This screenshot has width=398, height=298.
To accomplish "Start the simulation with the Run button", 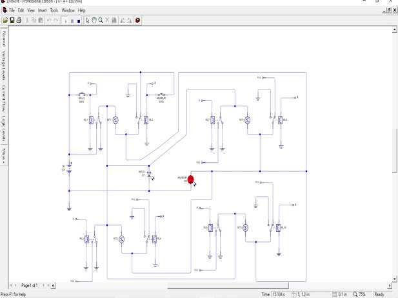I will (66, 21).
